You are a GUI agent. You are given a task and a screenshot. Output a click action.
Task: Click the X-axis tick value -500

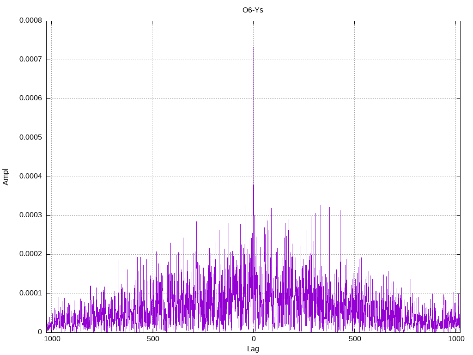[x=152, y=339]
